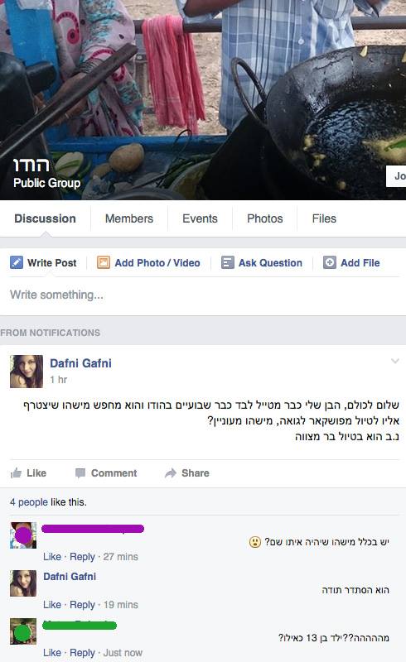Click the Share arrow icon

point(171,473)
